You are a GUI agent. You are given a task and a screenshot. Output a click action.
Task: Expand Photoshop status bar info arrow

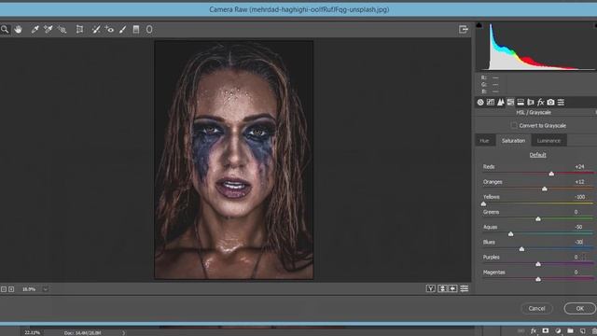click(124, 332)
